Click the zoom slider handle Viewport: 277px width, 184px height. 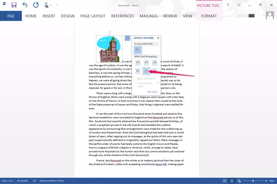pyautogui.click(x=253, y=181)
